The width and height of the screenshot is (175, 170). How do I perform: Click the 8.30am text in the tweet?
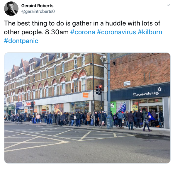[x=57, y=32]
